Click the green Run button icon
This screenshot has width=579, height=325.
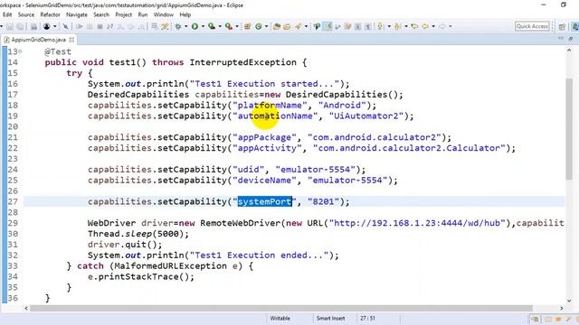click(195, 26)
